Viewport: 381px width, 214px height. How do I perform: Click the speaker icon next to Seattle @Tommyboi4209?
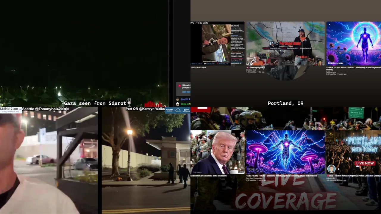coord(67,109)
